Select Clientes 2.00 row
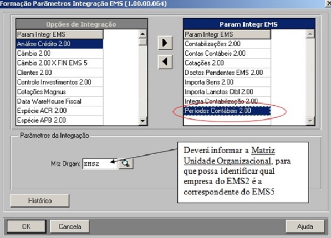Screen dimensions: 331x238 pos(59,73)
